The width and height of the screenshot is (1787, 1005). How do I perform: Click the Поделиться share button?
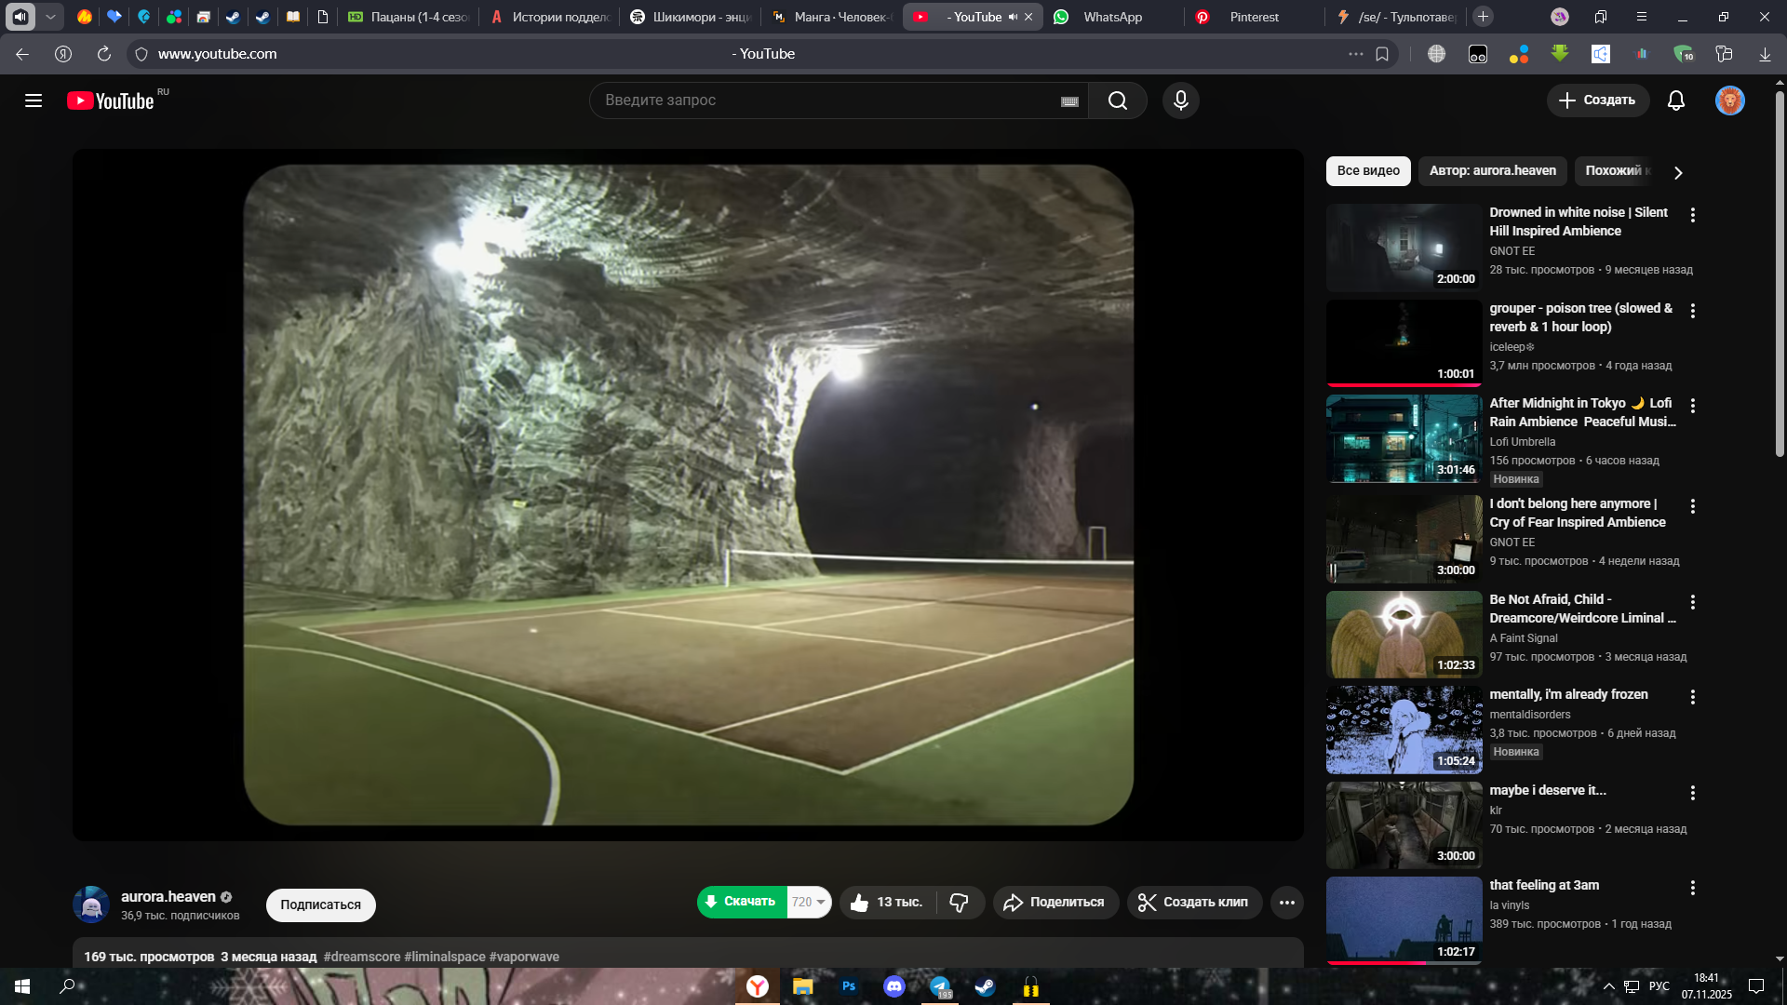pos(1055,902)
